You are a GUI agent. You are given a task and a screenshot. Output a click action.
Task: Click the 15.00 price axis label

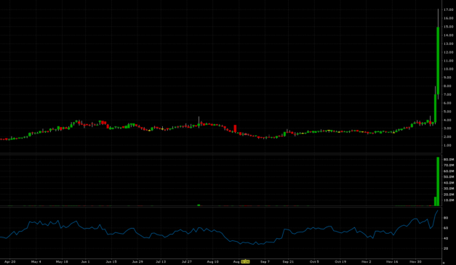449,27
